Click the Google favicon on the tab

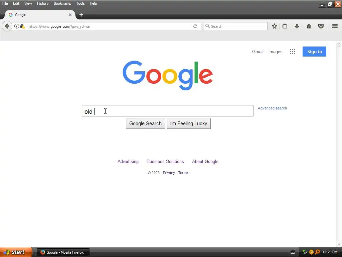pos(10,15)
